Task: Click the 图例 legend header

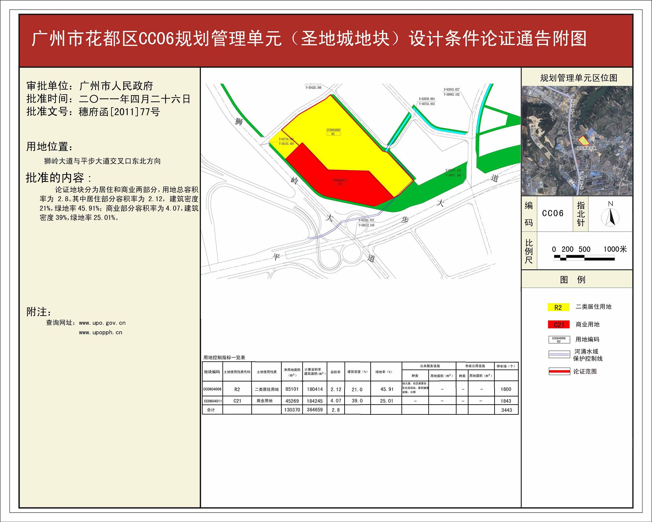Action: [x=572, y=279]
